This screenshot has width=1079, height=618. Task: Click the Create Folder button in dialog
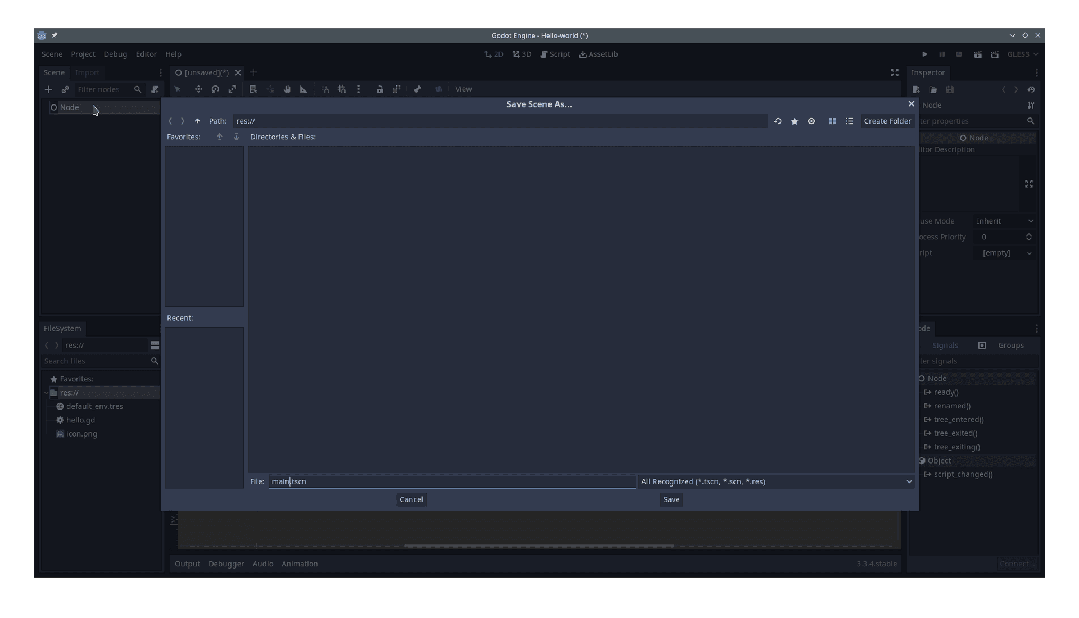[887, 121]
